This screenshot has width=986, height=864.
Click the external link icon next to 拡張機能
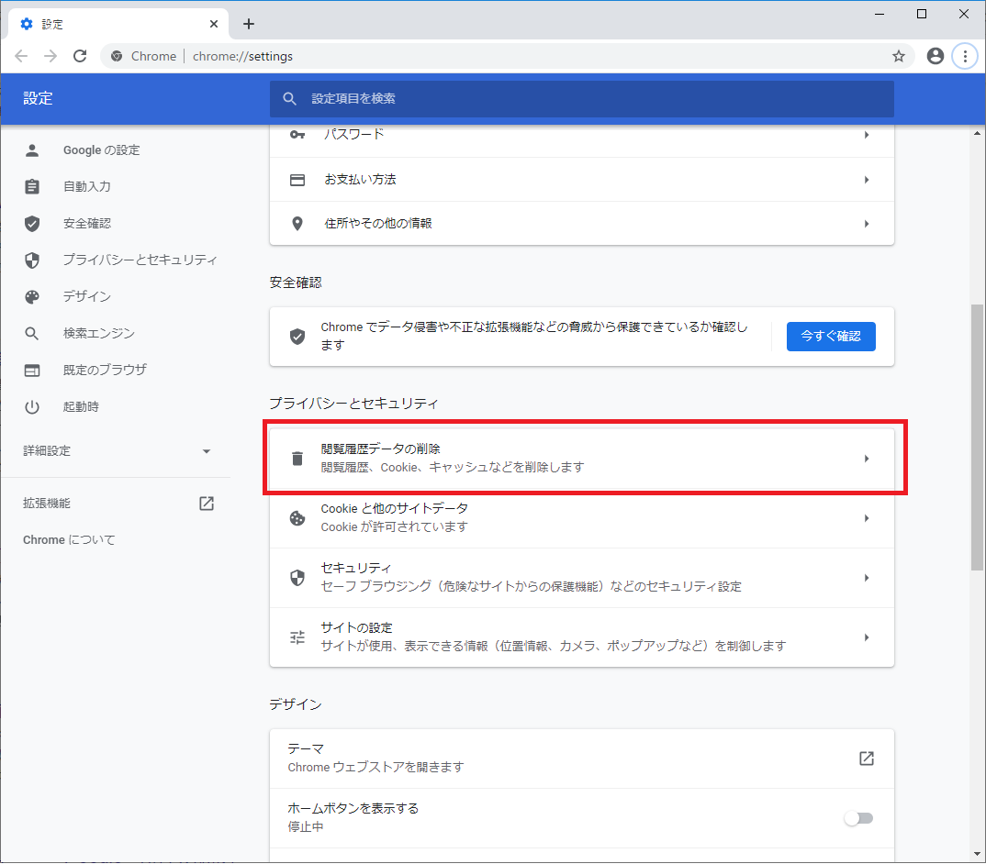pyautogui.click(x=207, y=504)
